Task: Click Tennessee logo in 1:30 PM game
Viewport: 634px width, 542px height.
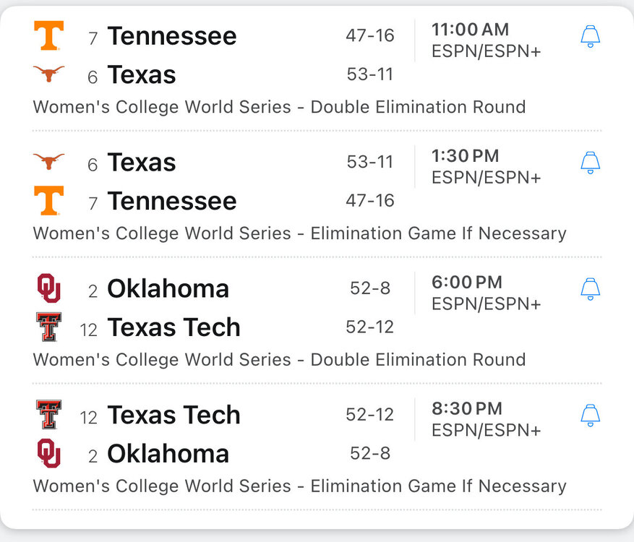Action: (x=49, y=200)
